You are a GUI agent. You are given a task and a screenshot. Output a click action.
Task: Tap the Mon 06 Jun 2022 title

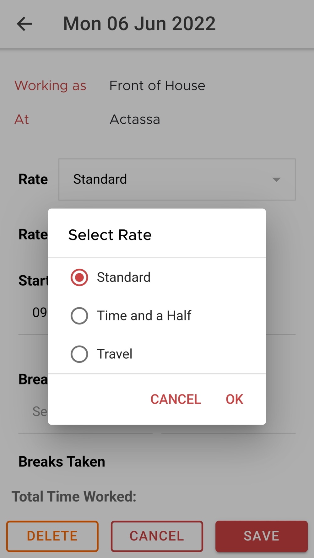coord(139,24)
